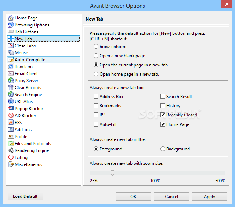Choose Foreground for new tabs
Image resolution: width=235 pixels, height=207 pixels.
point(96,149)
